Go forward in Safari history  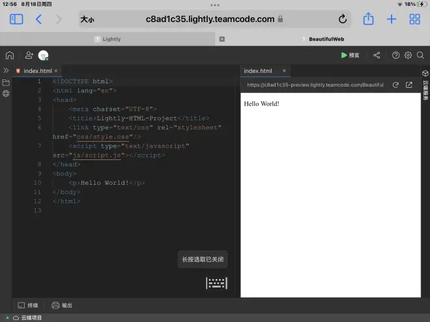(59, 20)
